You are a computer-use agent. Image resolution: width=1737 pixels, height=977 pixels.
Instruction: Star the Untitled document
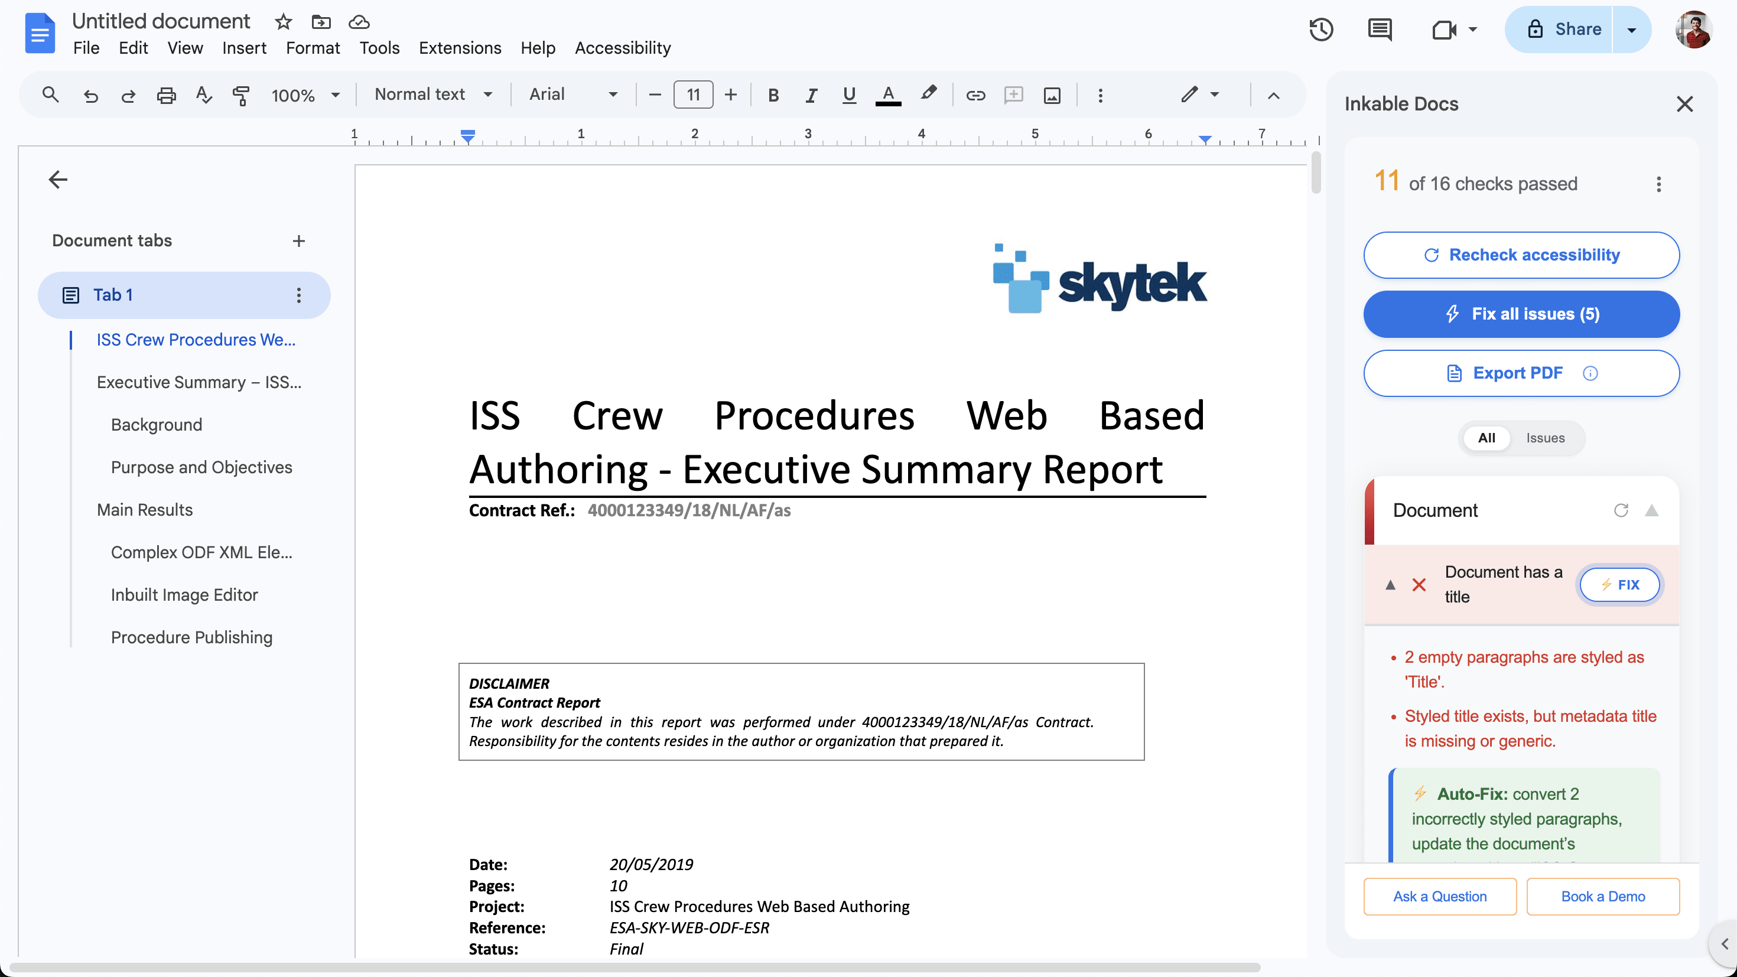pos(283,22)
